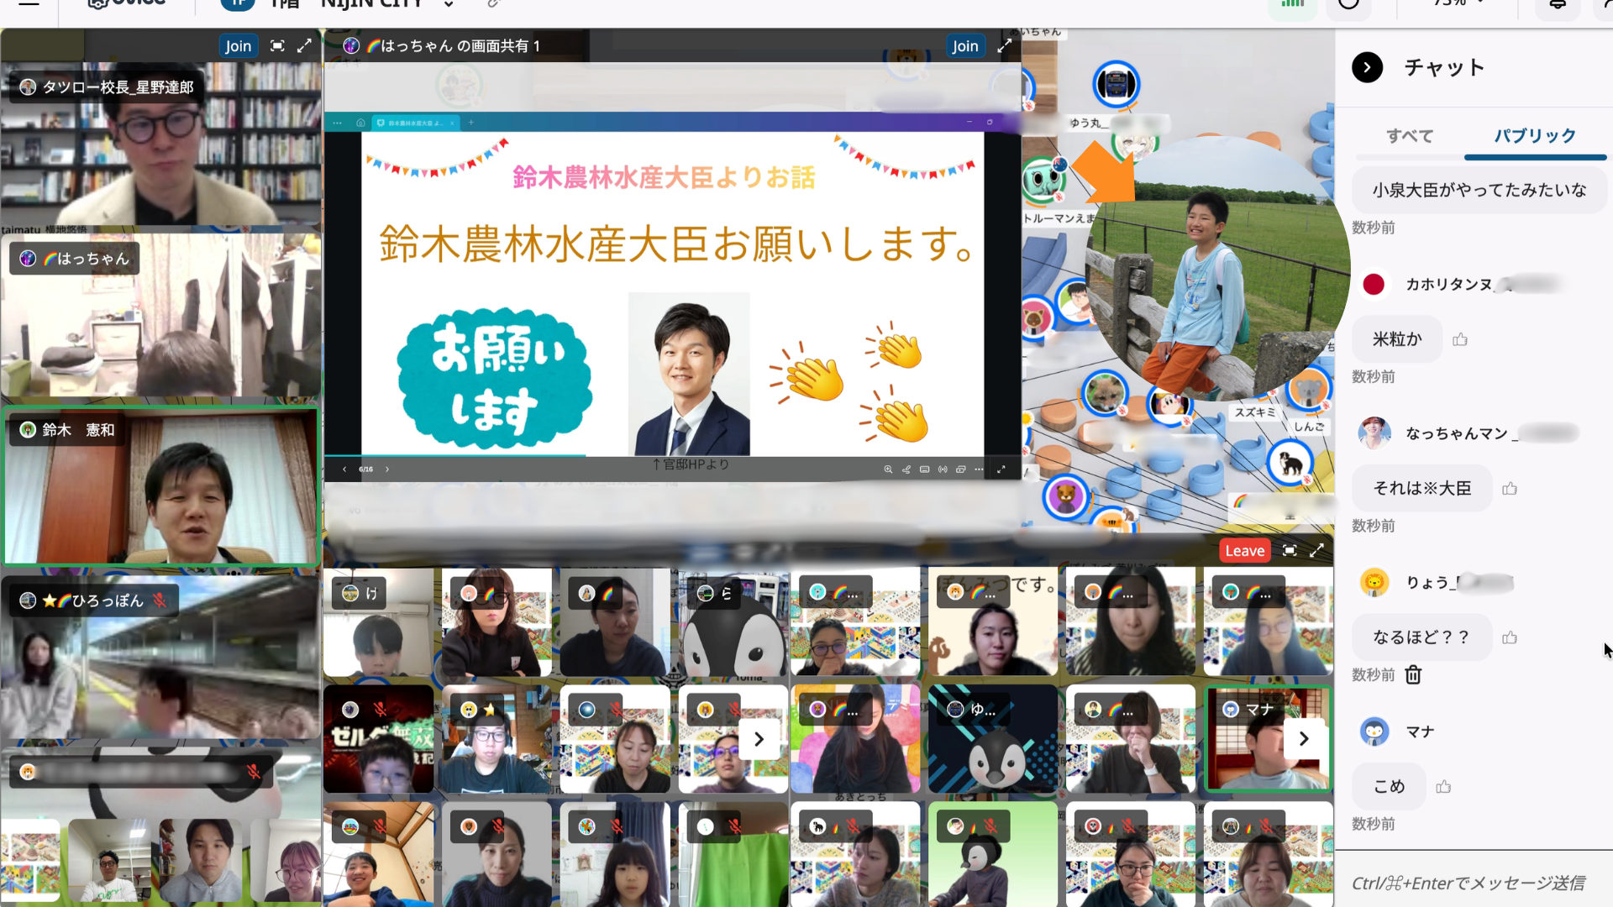Open slide zoom magnifier icon
The height and width of the screenshot is (907, 1613).
click(x=888, y=469)
